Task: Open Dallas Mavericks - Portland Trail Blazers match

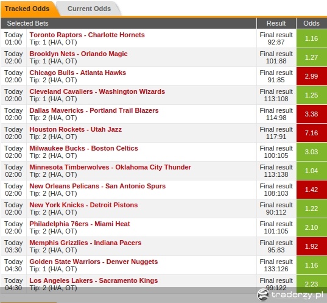Action: pos(94,110)
